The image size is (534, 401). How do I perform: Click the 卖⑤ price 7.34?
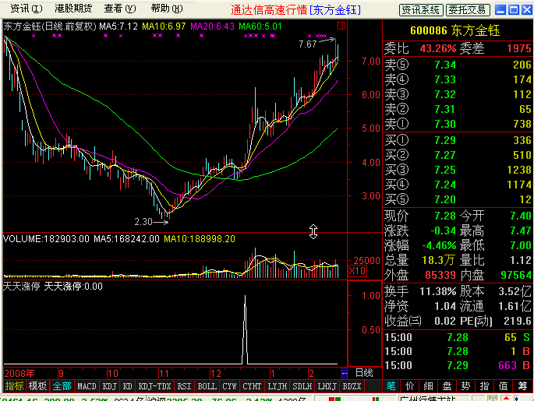tap(445, 65)
